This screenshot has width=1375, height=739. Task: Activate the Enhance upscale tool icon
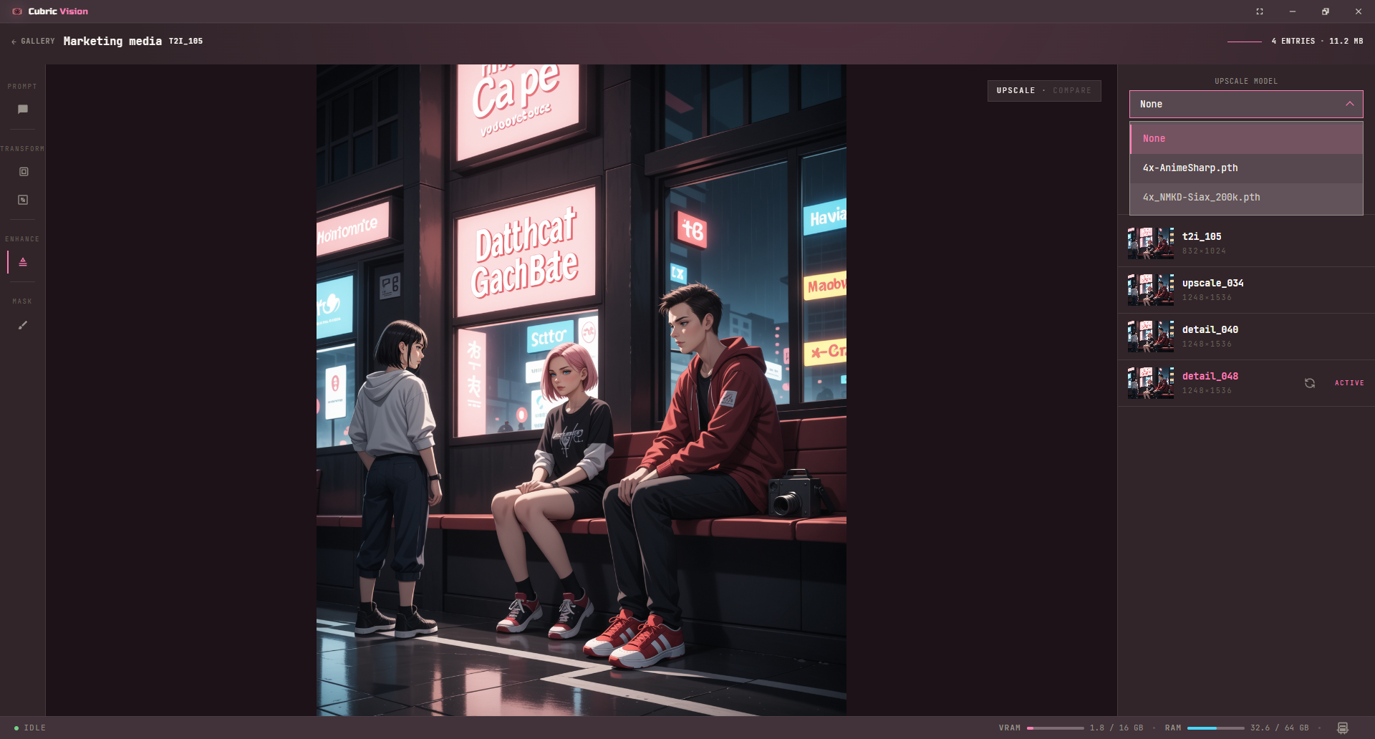pyautogui.click(x=23, y=262)
